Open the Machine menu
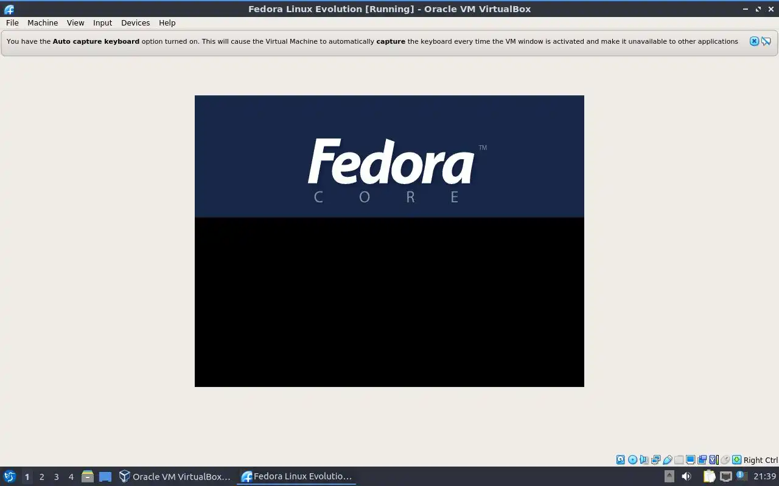This screenshot has width=779, height=486. point(43,22)
